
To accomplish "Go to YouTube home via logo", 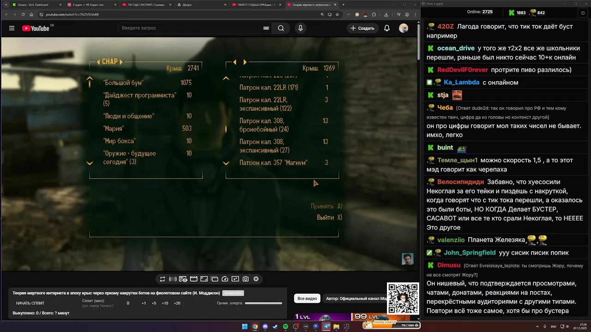I will click(x=36, y=28).
